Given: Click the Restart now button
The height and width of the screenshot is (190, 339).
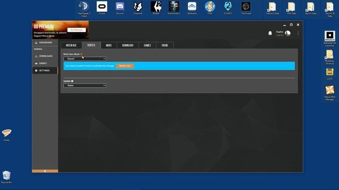Looking at the screenshot, I should [125, 65].
